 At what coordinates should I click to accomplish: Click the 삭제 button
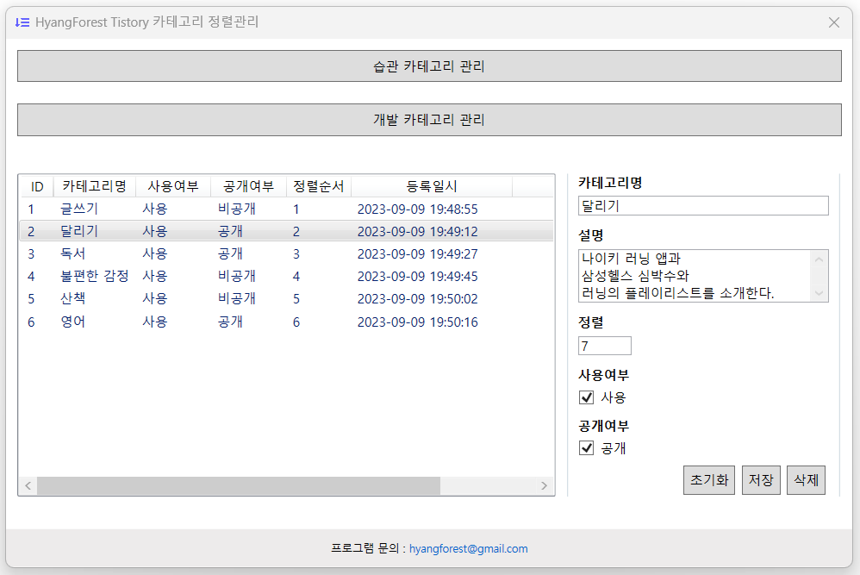click(x=806, y=480)
